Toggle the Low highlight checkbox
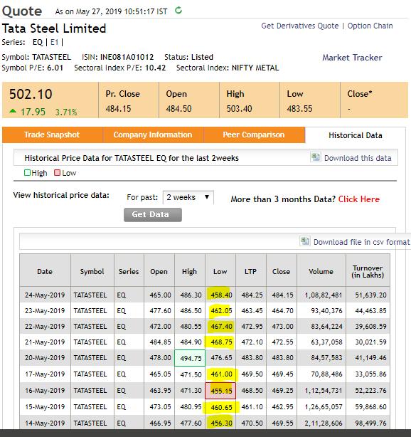This screenshot has width=411, height=437. [x=57, y=173]
